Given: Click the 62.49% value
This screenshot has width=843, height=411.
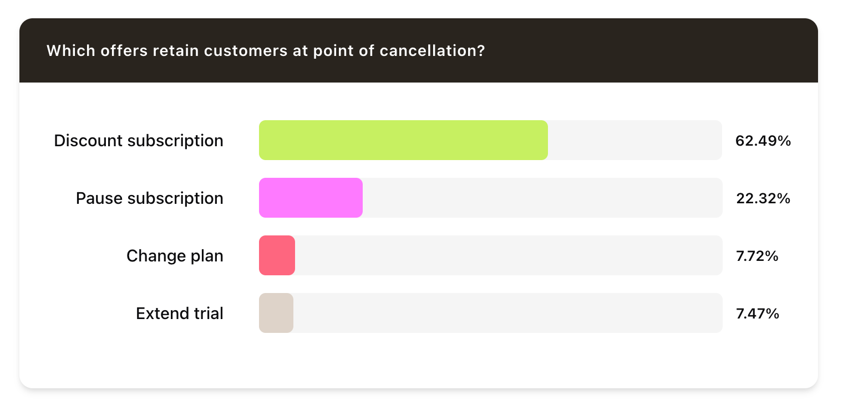Looking at the screenshot, I should [763, 141].
